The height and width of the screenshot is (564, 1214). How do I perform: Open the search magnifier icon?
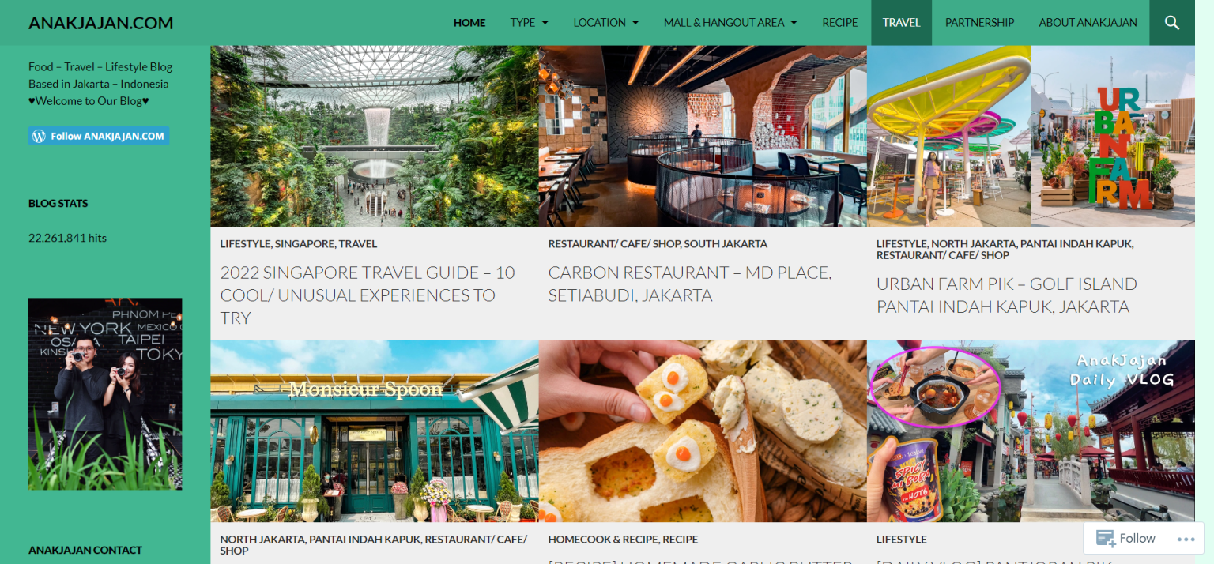pos(1172,23)
